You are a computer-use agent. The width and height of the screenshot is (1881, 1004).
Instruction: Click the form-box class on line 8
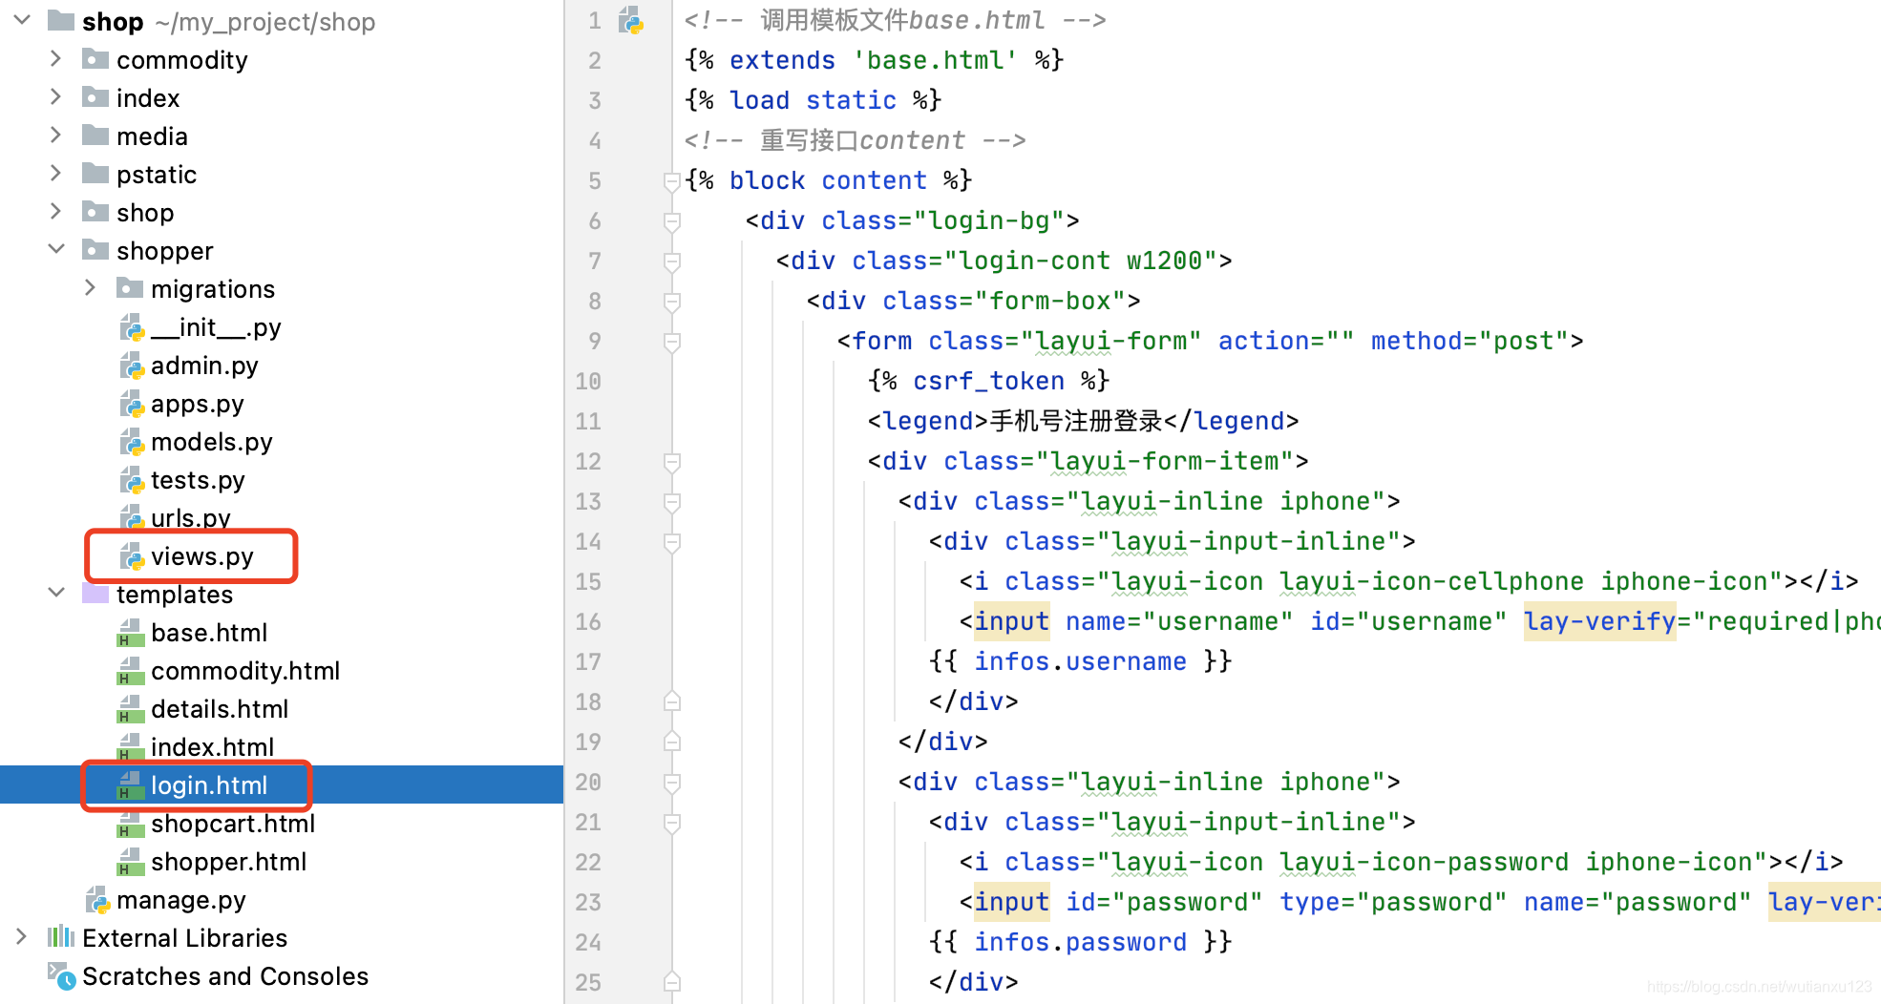(x=1049, y=301)
